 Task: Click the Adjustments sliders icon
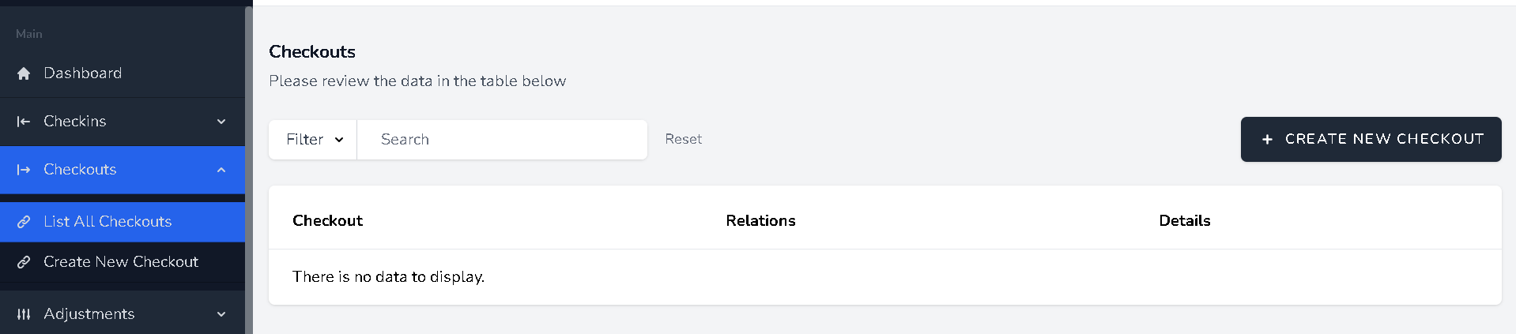(24, 314)
